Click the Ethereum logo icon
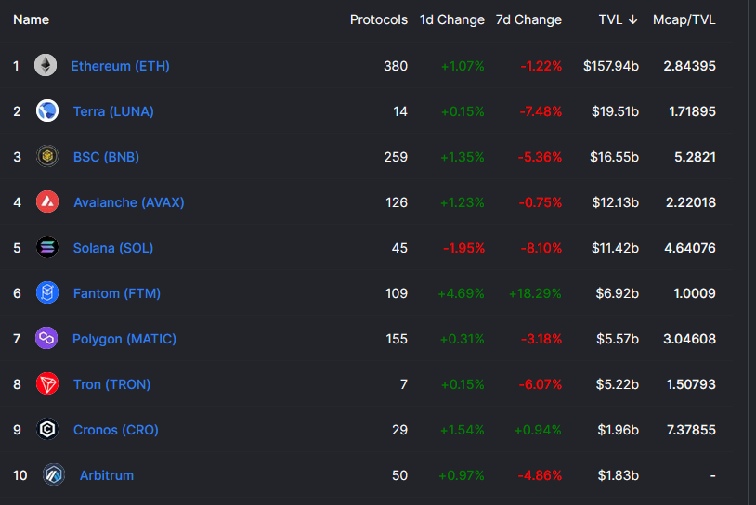This screenshot has width=756, height=505. tap(46, 66)
